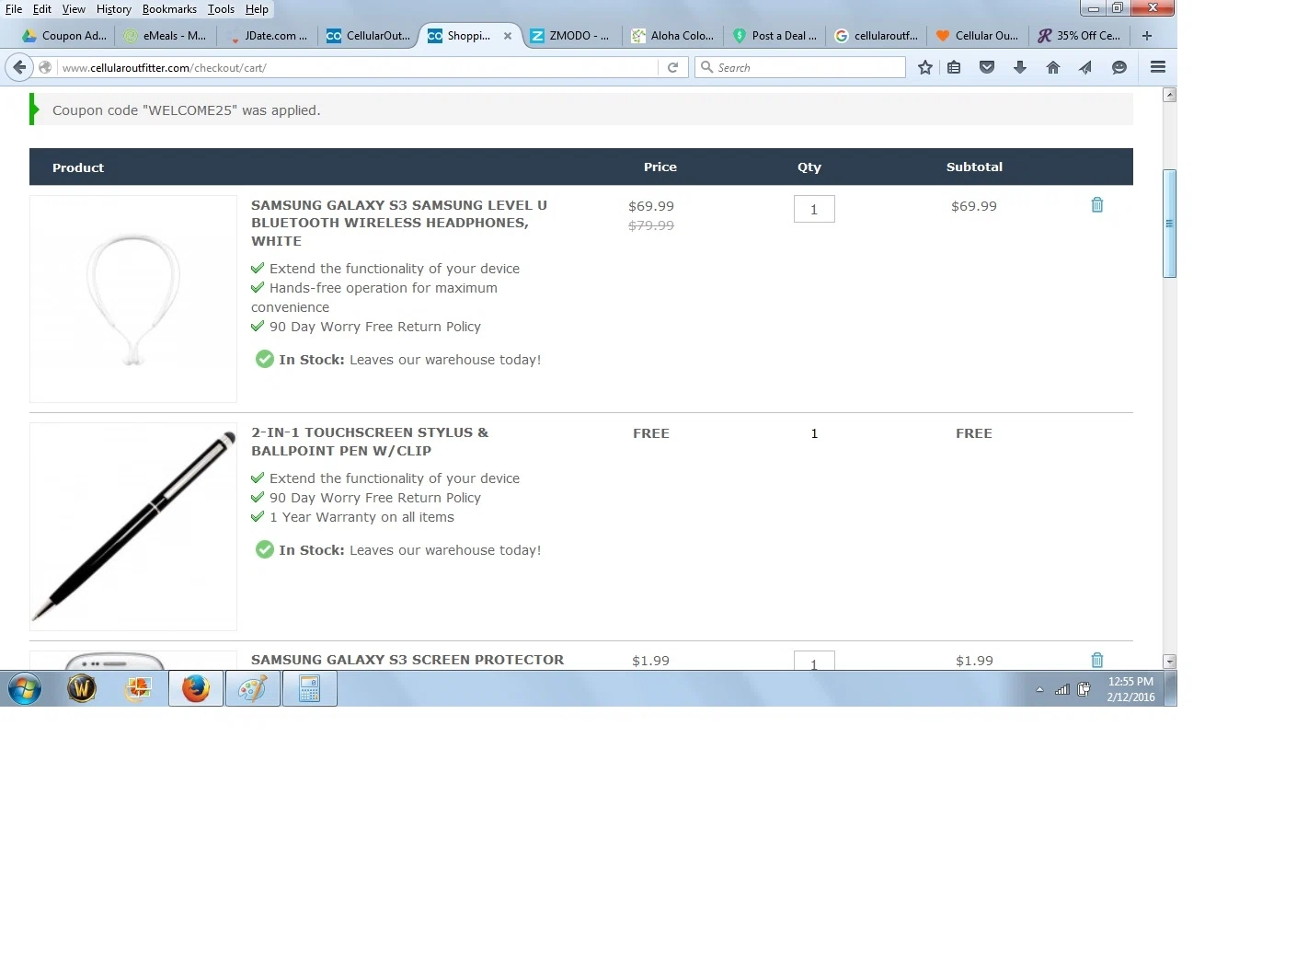1308x979 pixels.
Task: Open the Downloads arrow icon
Action: point(1020,67)
